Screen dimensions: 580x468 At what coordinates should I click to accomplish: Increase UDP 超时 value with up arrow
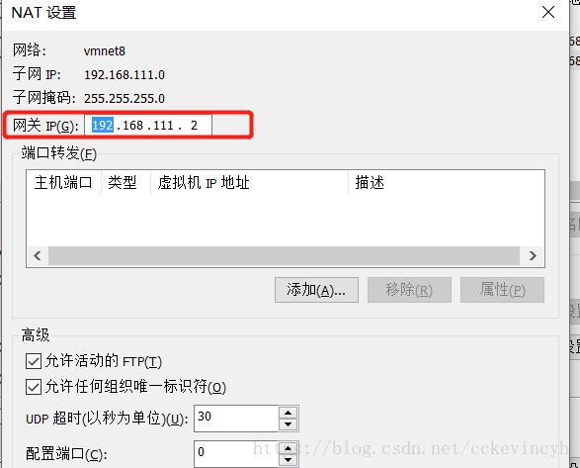click(x=289, y=413)
